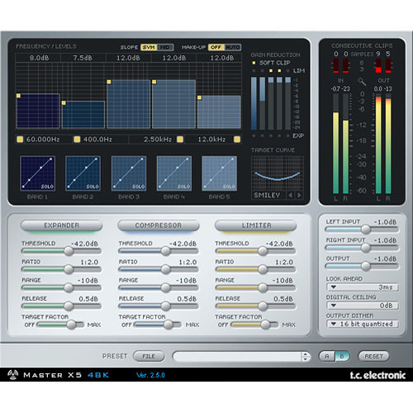This screenshot has height=413, width=413.
Task: Click the RESET button
Action: 373,356
